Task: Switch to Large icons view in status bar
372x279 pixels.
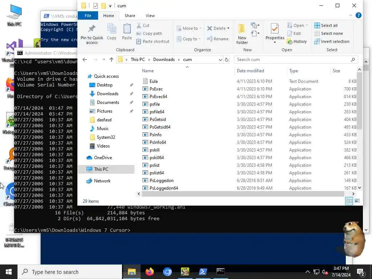Action: pos(357,201)
